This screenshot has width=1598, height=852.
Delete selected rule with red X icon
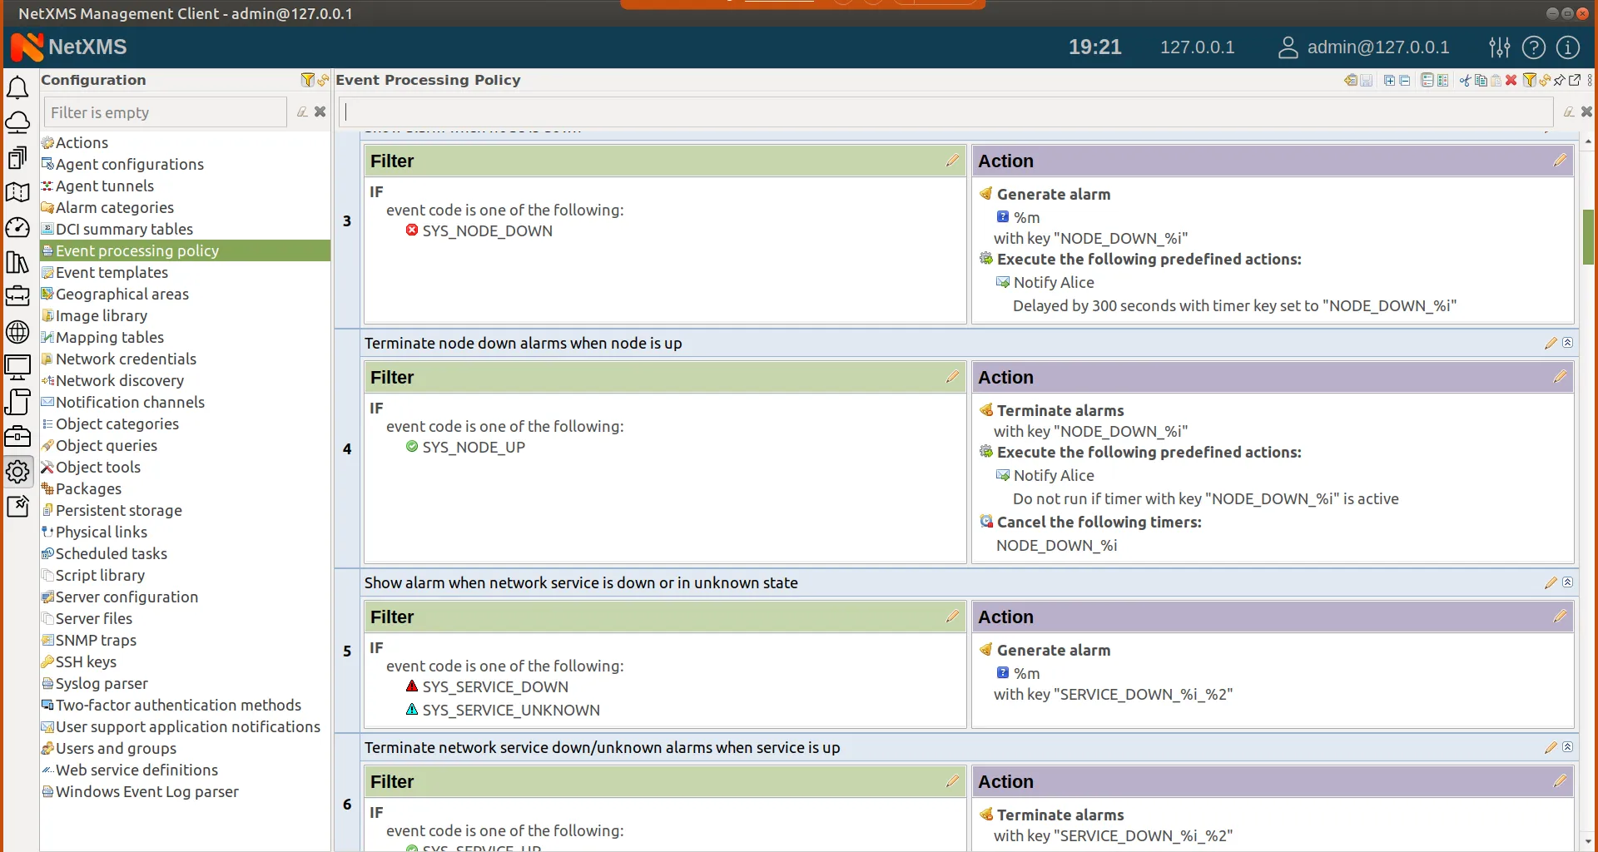1511,80
